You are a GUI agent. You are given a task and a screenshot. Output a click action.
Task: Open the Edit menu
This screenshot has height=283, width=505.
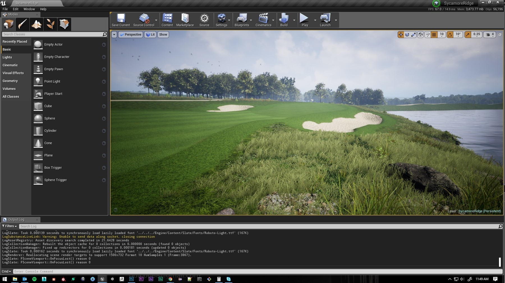[x=16, y=9]
